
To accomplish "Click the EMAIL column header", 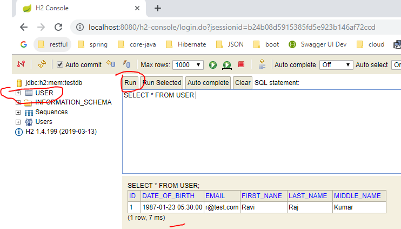I will pos(222,196).
